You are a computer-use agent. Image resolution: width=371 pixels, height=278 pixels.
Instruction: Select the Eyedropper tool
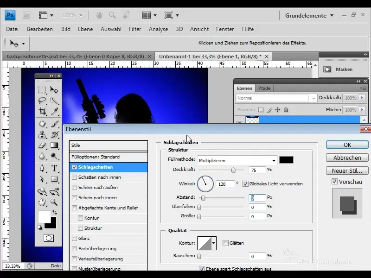pos(54,111)
